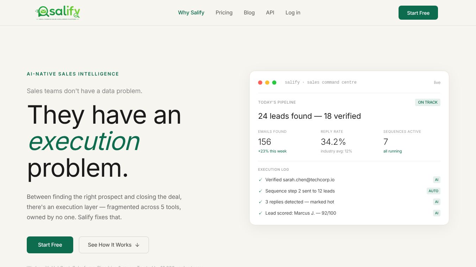
Task: Open the Pricing page
Action: pos(224,13)
